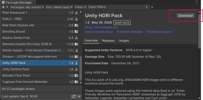Expand the refresh options dropdown arrow
This screenshot has width=203, height=100.
click(79, 96)
